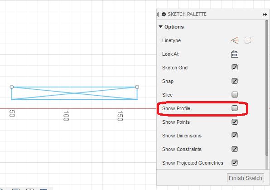Click the construction linetype icon

pyautogui.click(x=235, y=40)
